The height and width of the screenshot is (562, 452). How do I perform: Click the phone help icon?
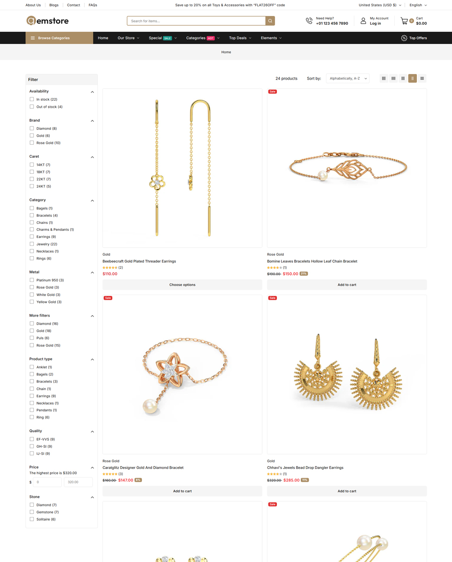coord(309,21)
